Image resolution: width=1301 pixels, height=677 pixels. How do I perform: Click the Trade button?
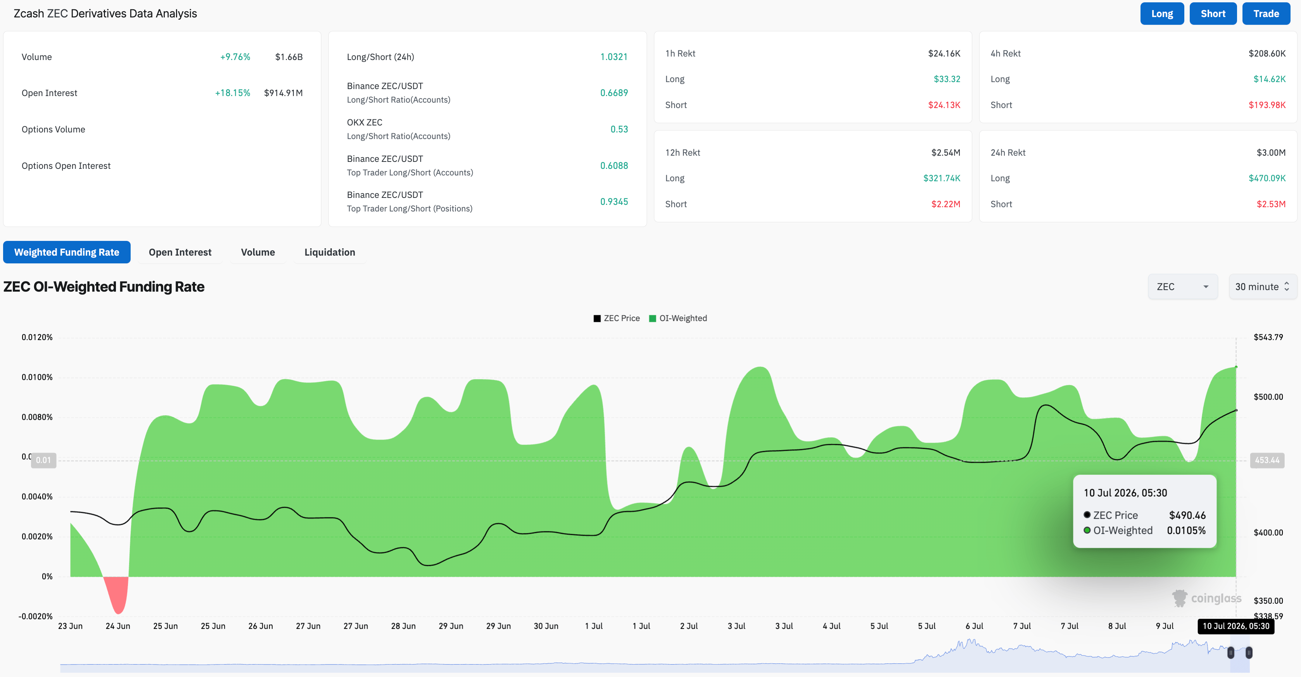[1266, 14]
